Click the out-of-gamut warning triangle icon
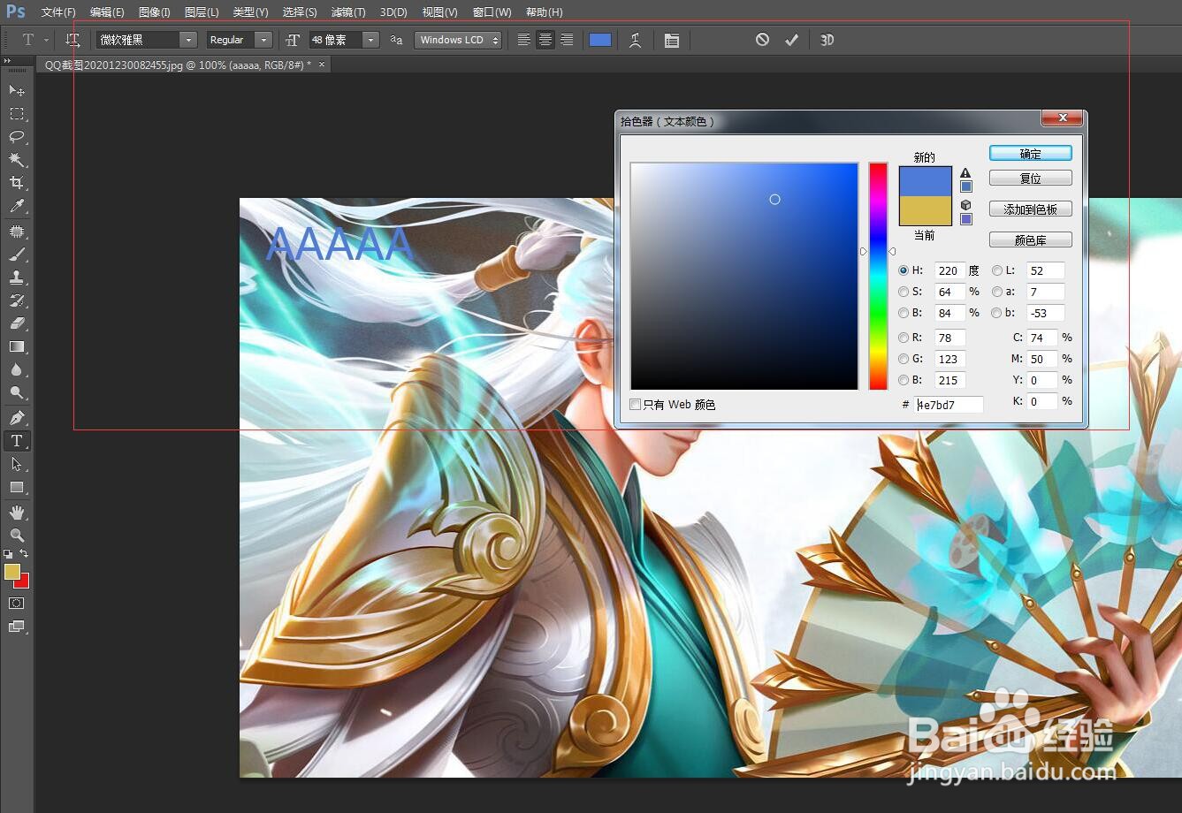1182x813 pixels. coord(965,173)
